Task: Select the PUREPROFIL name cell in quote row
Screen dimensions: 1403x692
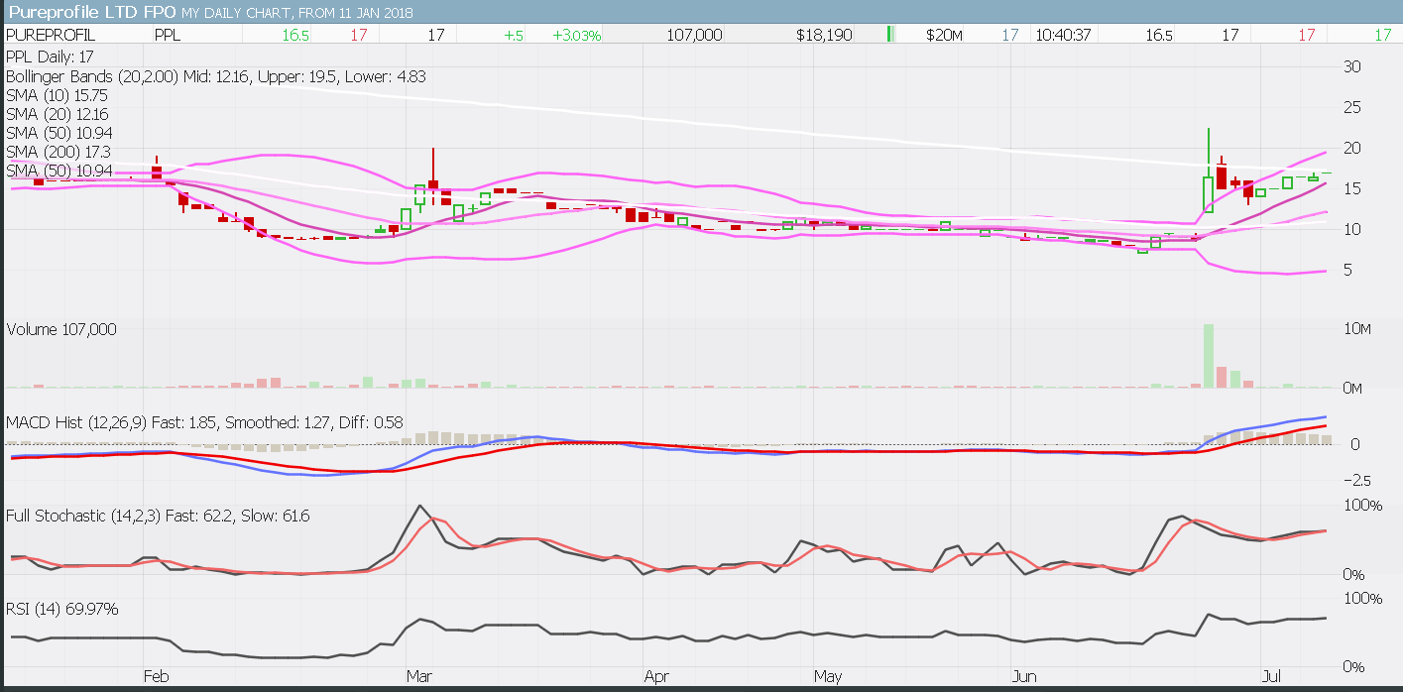Action: point(52,35)
